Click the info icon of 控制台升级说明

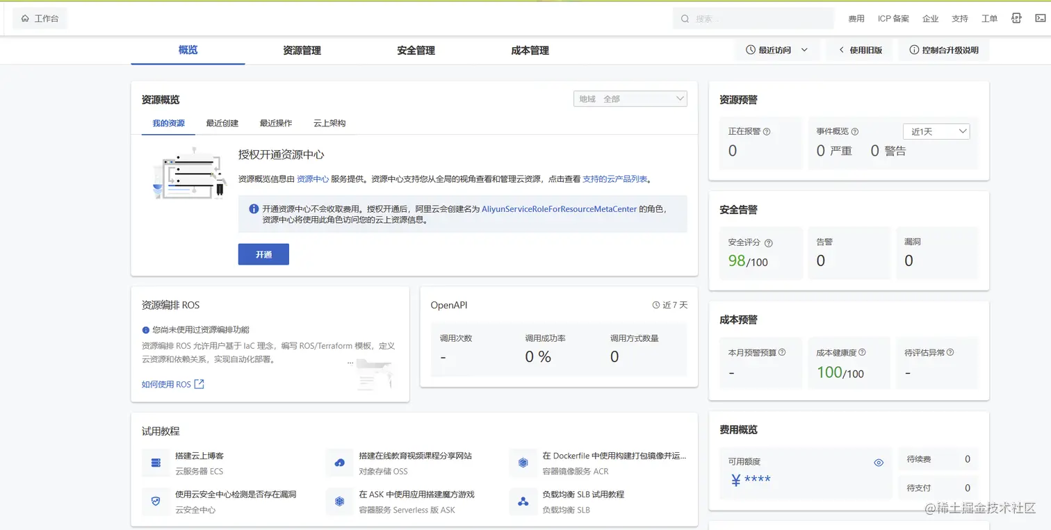914,50
